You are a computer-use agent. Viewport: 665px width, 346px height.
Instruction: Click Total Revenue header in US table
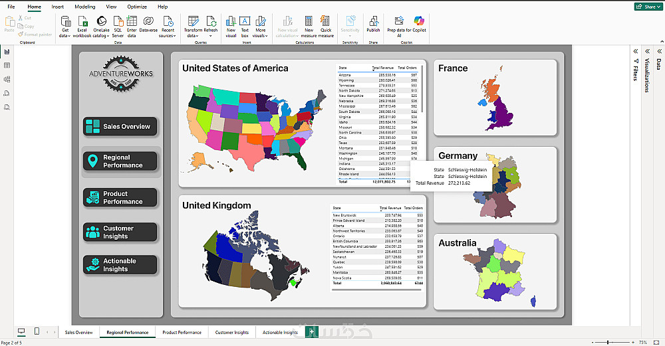(383, 68)
